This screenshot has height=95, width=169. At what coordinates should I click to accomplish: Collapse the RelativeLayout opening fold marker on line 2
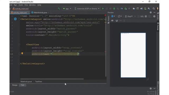19,19
